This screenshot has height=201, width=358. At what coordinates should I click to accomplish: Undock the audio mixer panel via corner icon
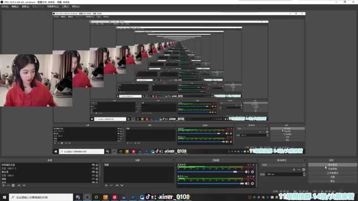(x=257, y=160)
